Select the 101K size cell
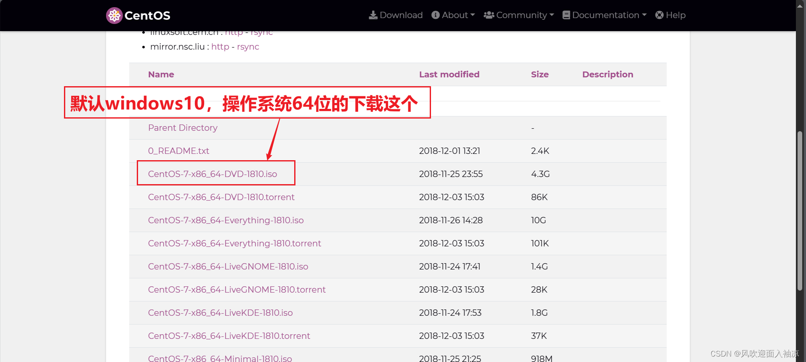The width and height of the screenshot is (806, 362). pos(540,243)
